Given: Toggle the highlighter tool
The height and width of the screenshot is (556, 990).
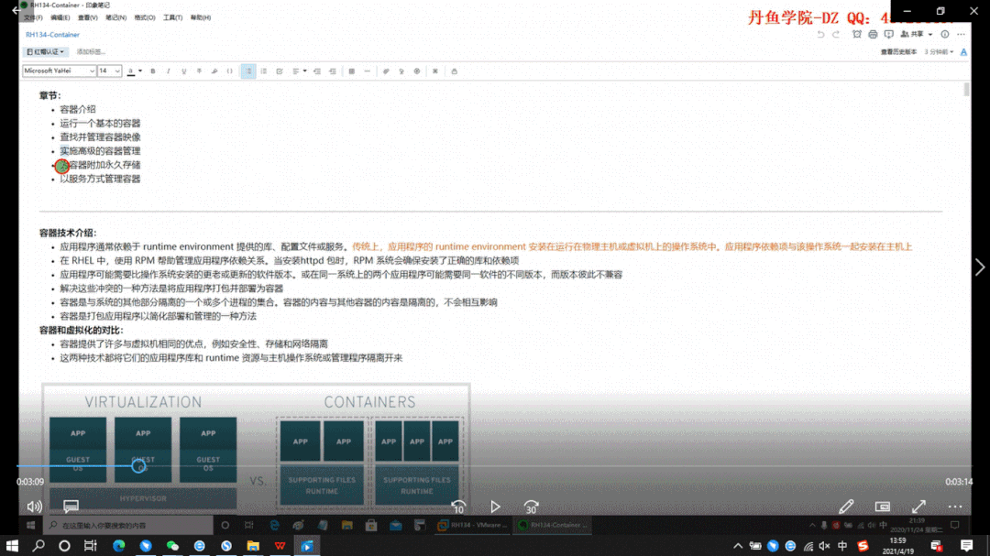Looking at the screenshot, I should coord(214,71).
